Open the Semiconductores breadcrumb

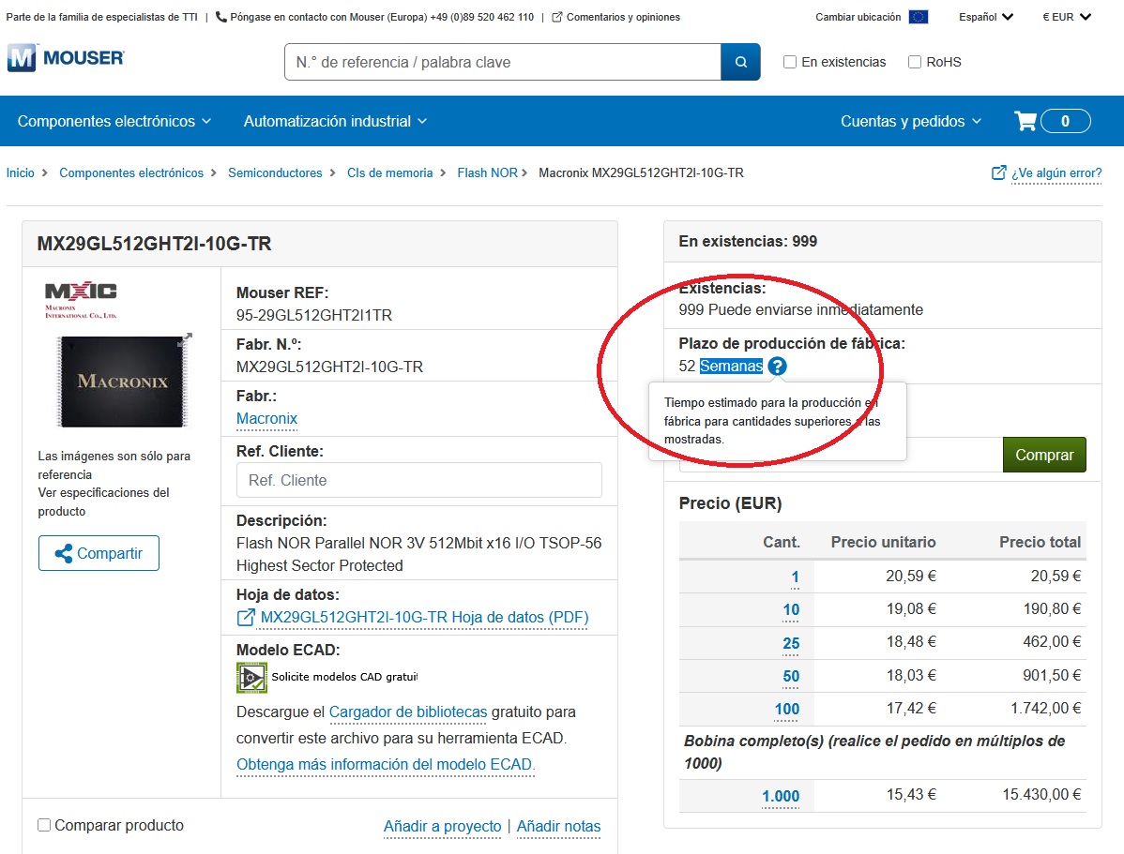(275, 172)
